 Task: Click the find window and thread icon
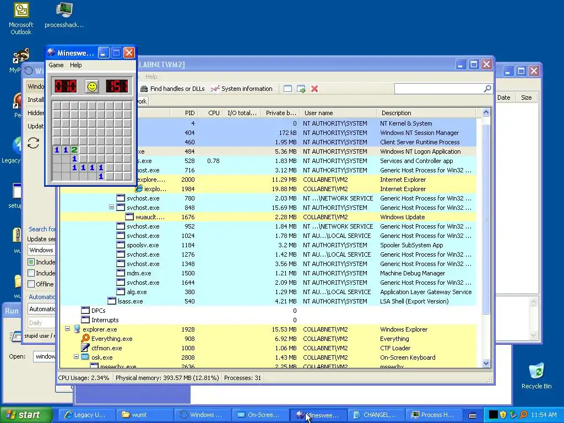301,89
